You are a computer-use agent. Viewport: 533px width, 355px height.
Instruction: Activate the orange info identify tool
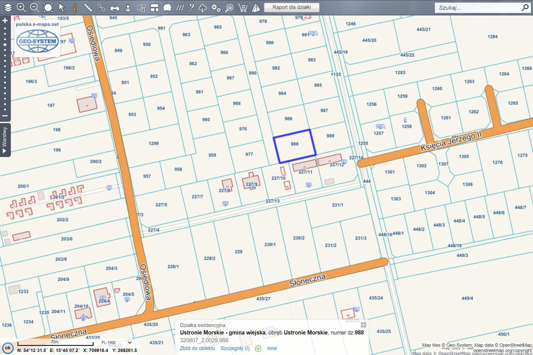click(x=75, y=7)
